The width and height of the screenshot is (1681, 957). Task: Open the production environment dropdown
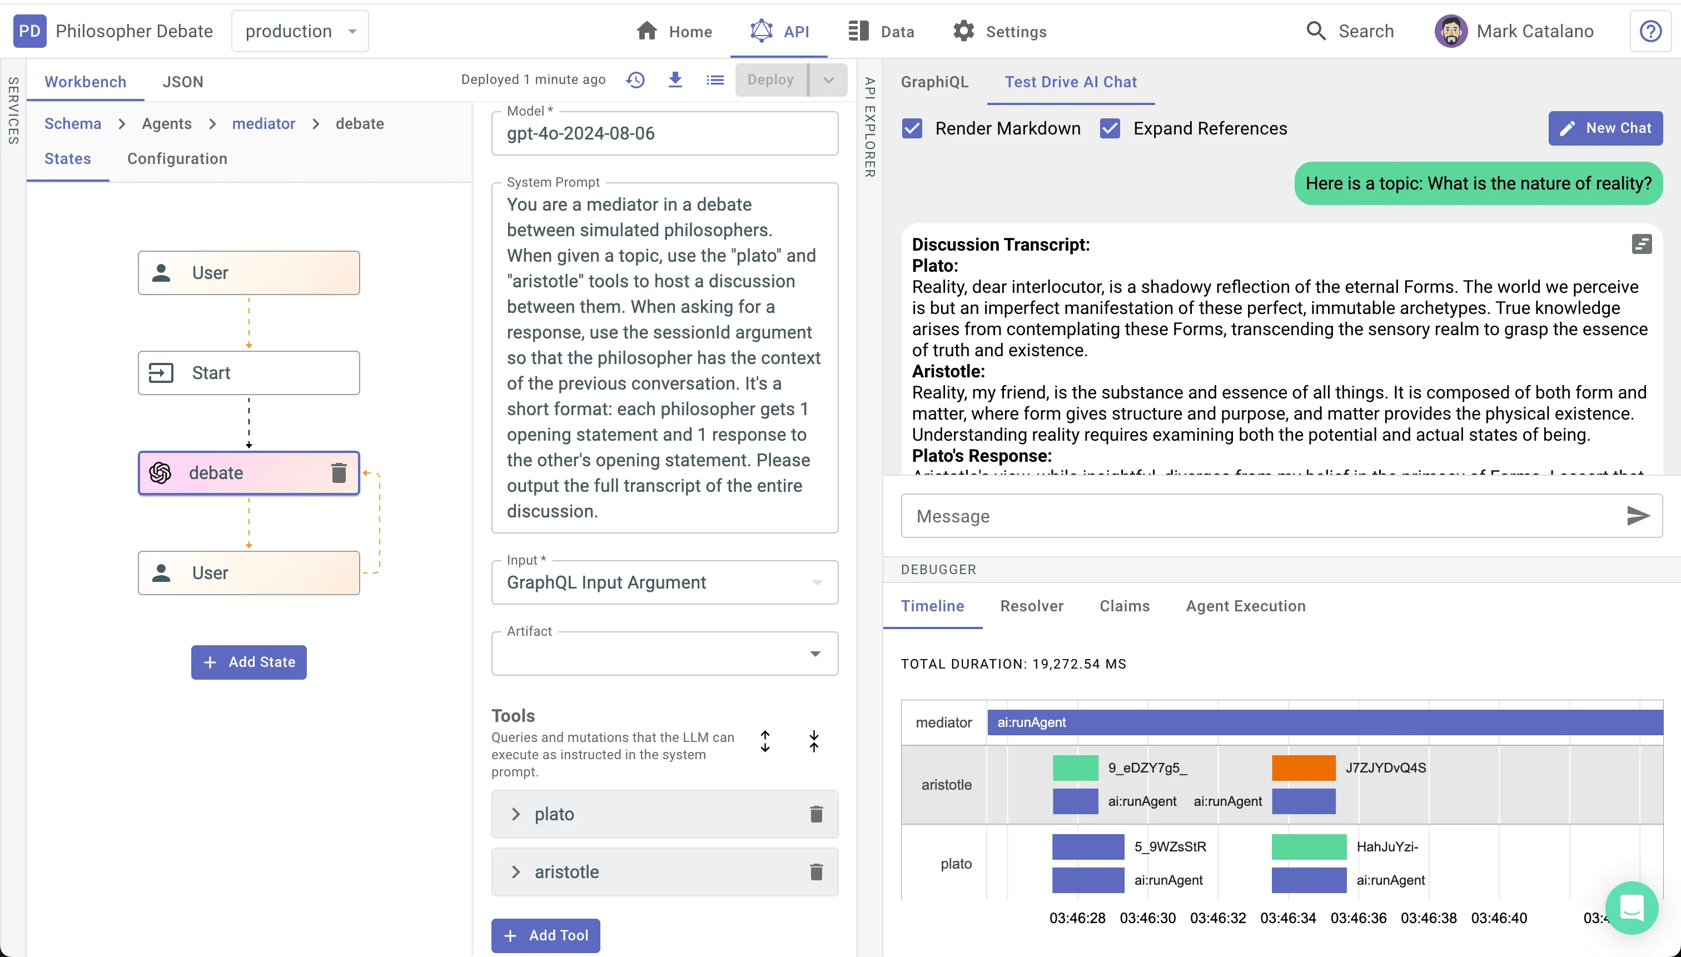click(x=300, y=31)
